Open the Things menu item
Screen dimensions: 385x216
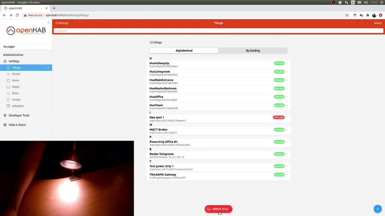(x=26, y=67)
